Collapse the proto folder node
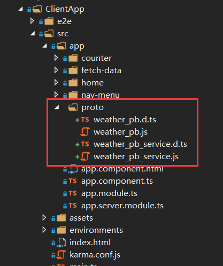Viewport: 223px width, 266px height. (x=57, y=107)
